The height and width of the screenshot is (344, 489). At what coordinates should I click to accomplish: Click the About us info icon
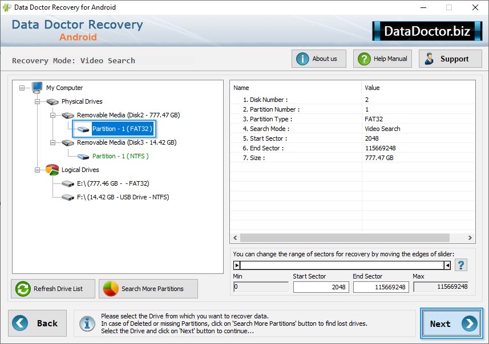tap(302, 59)
